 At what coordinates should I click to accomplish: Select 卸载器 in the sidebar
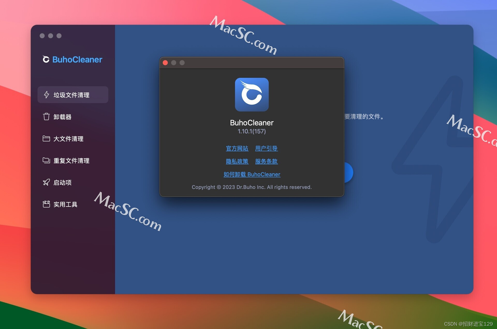click(x=73, y=117)
